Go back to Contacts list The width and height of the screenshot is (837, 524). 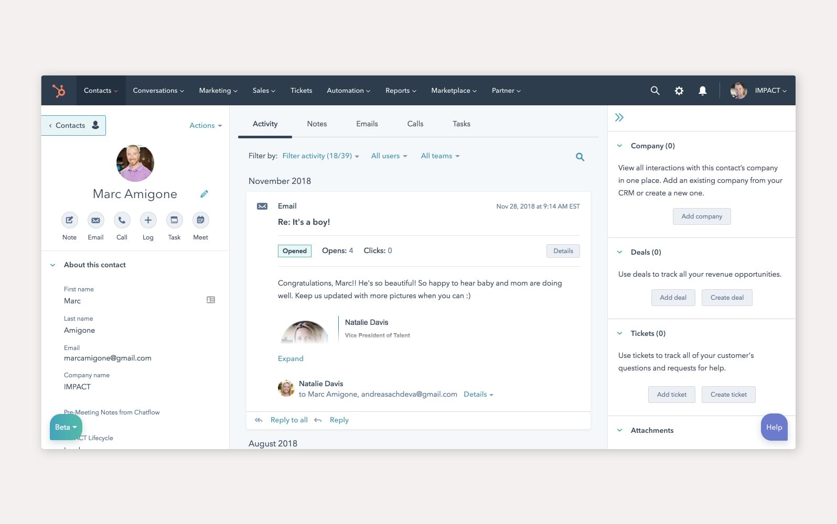(73, 125)
